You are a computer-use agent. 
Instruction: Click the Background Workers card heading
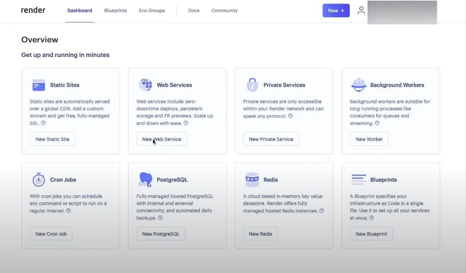point(397,85)
